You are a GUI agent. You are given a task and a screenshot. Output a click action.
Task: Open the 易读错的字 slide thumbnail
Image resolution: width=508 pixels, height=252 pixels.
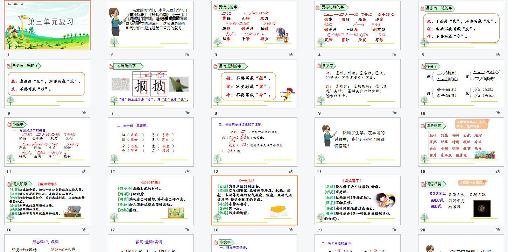pyautogui.click(x=254, y=25)
